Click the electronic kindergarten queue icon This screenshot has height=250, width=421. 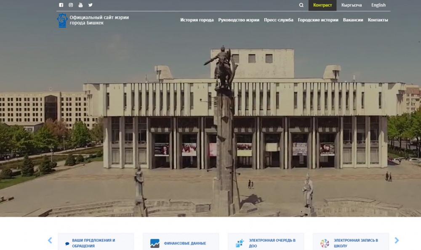click(x=240, y=243)
